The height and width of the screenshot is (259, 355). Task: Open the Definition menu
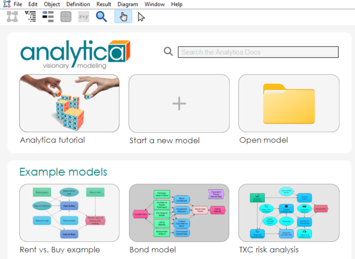click(78, 4)
